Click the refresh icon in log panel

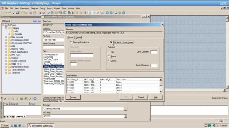(5, 99)
